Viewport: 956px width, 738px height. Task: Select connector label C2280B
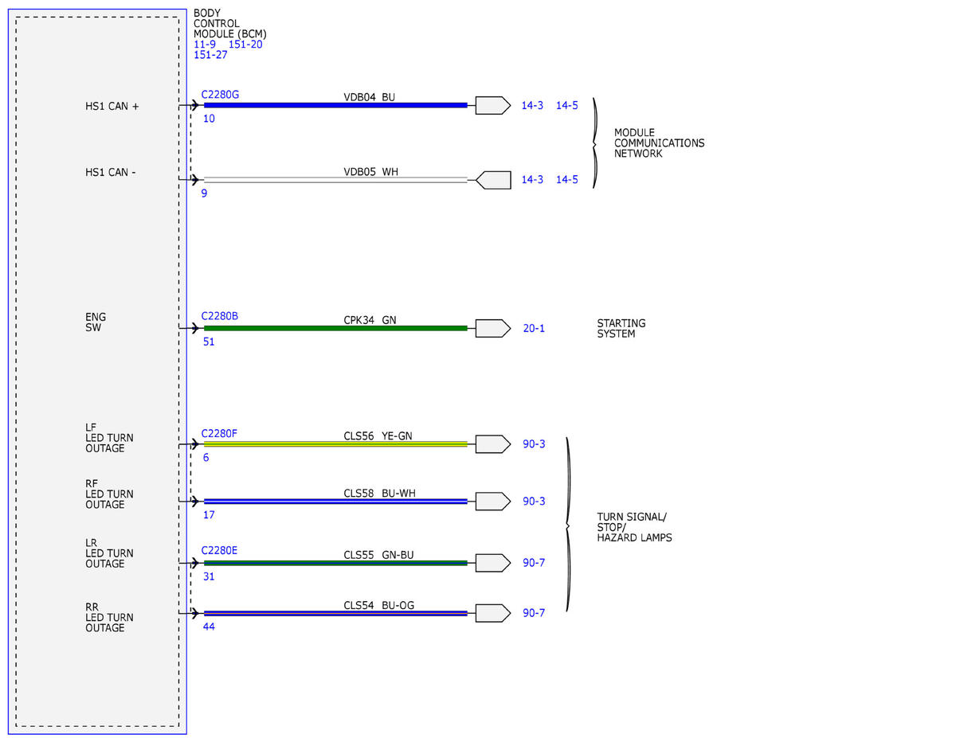pyautogui.click(x=219, y=316)
